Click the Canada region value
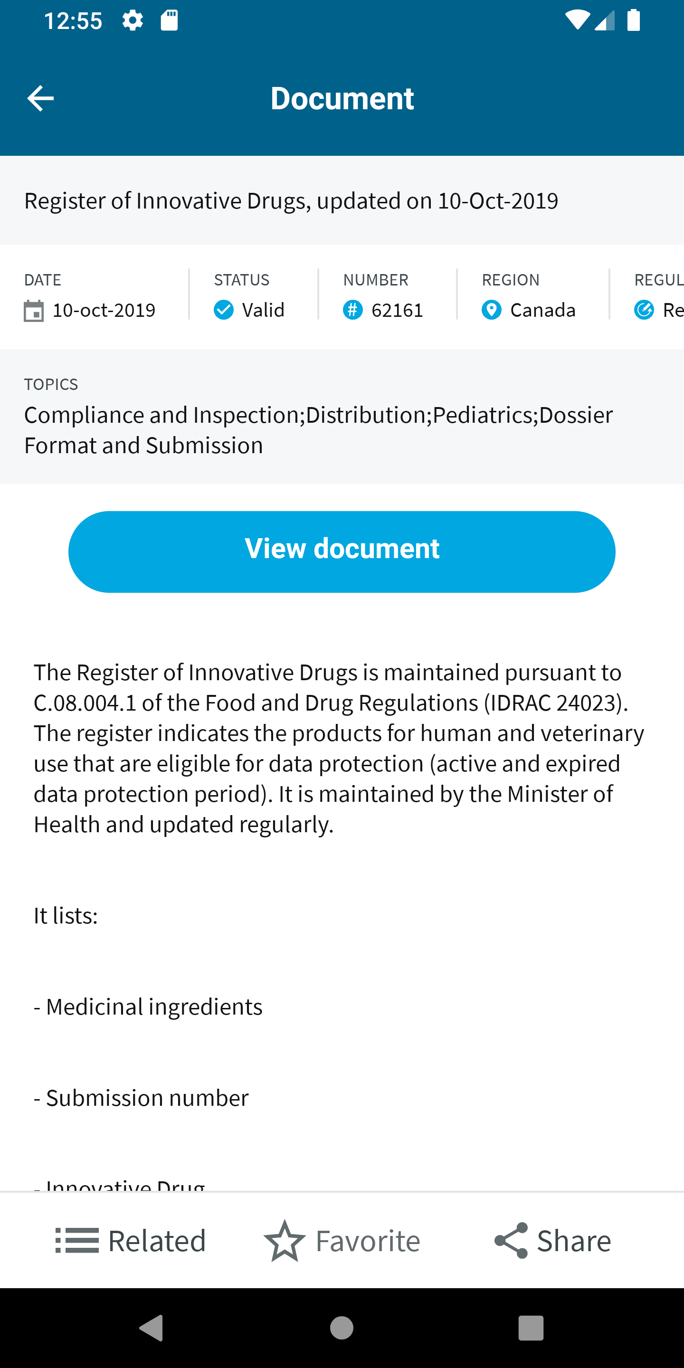Image resolution: width=684 pixels, height=1368 pixels. (x=543, y=310)
